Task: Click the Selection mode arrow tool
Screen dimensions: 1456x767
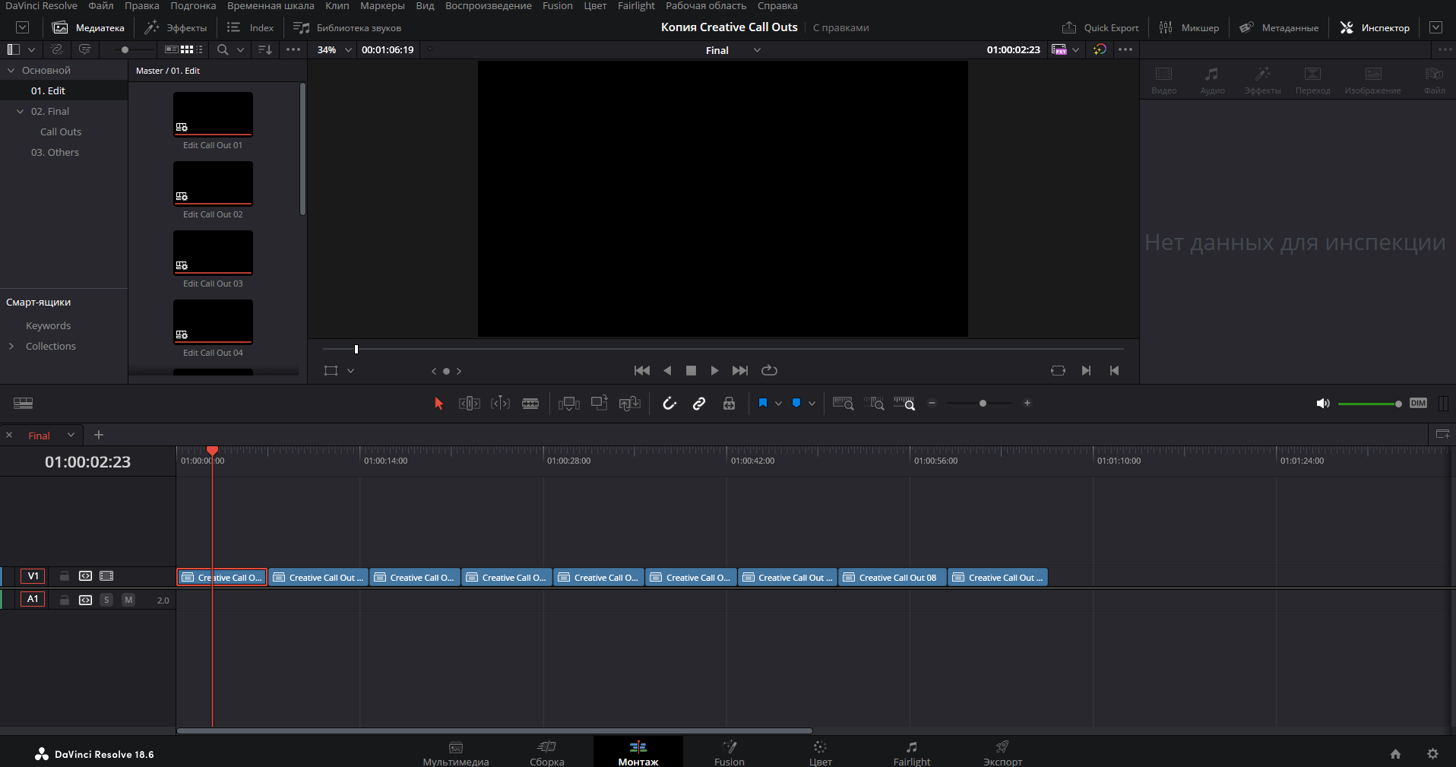Action: pos(438,404)
